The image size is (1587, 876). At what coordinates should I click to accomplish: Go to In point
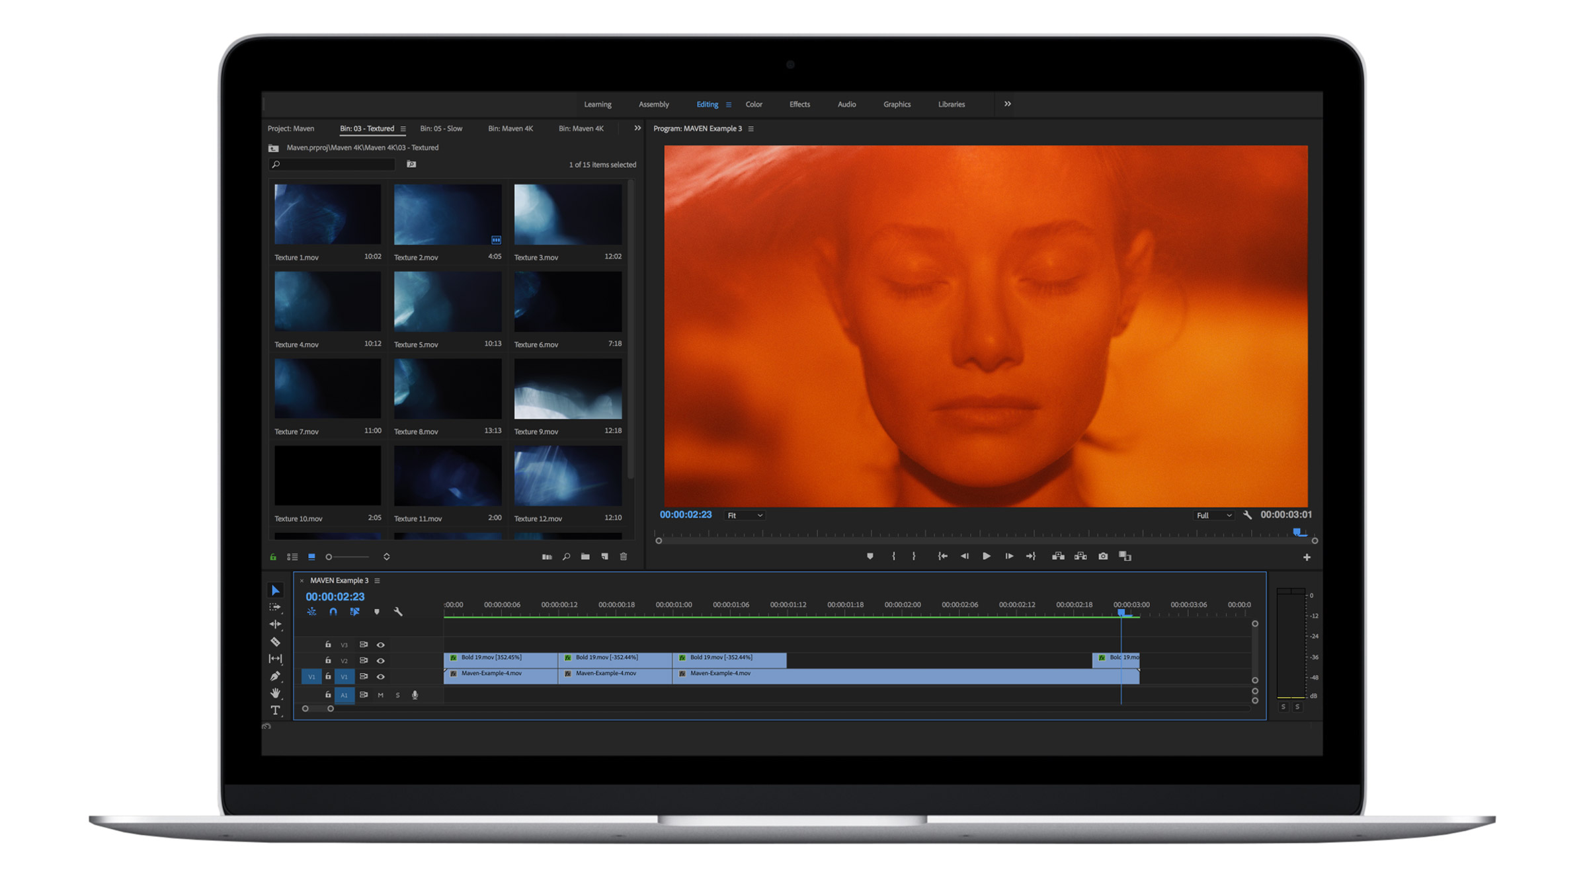pos(943,556)
